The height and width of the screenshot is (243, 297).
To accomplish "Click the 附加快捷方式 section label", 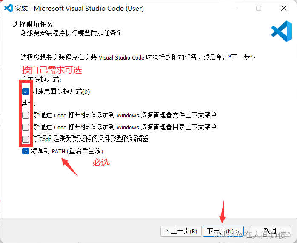I will pos(41,79).
